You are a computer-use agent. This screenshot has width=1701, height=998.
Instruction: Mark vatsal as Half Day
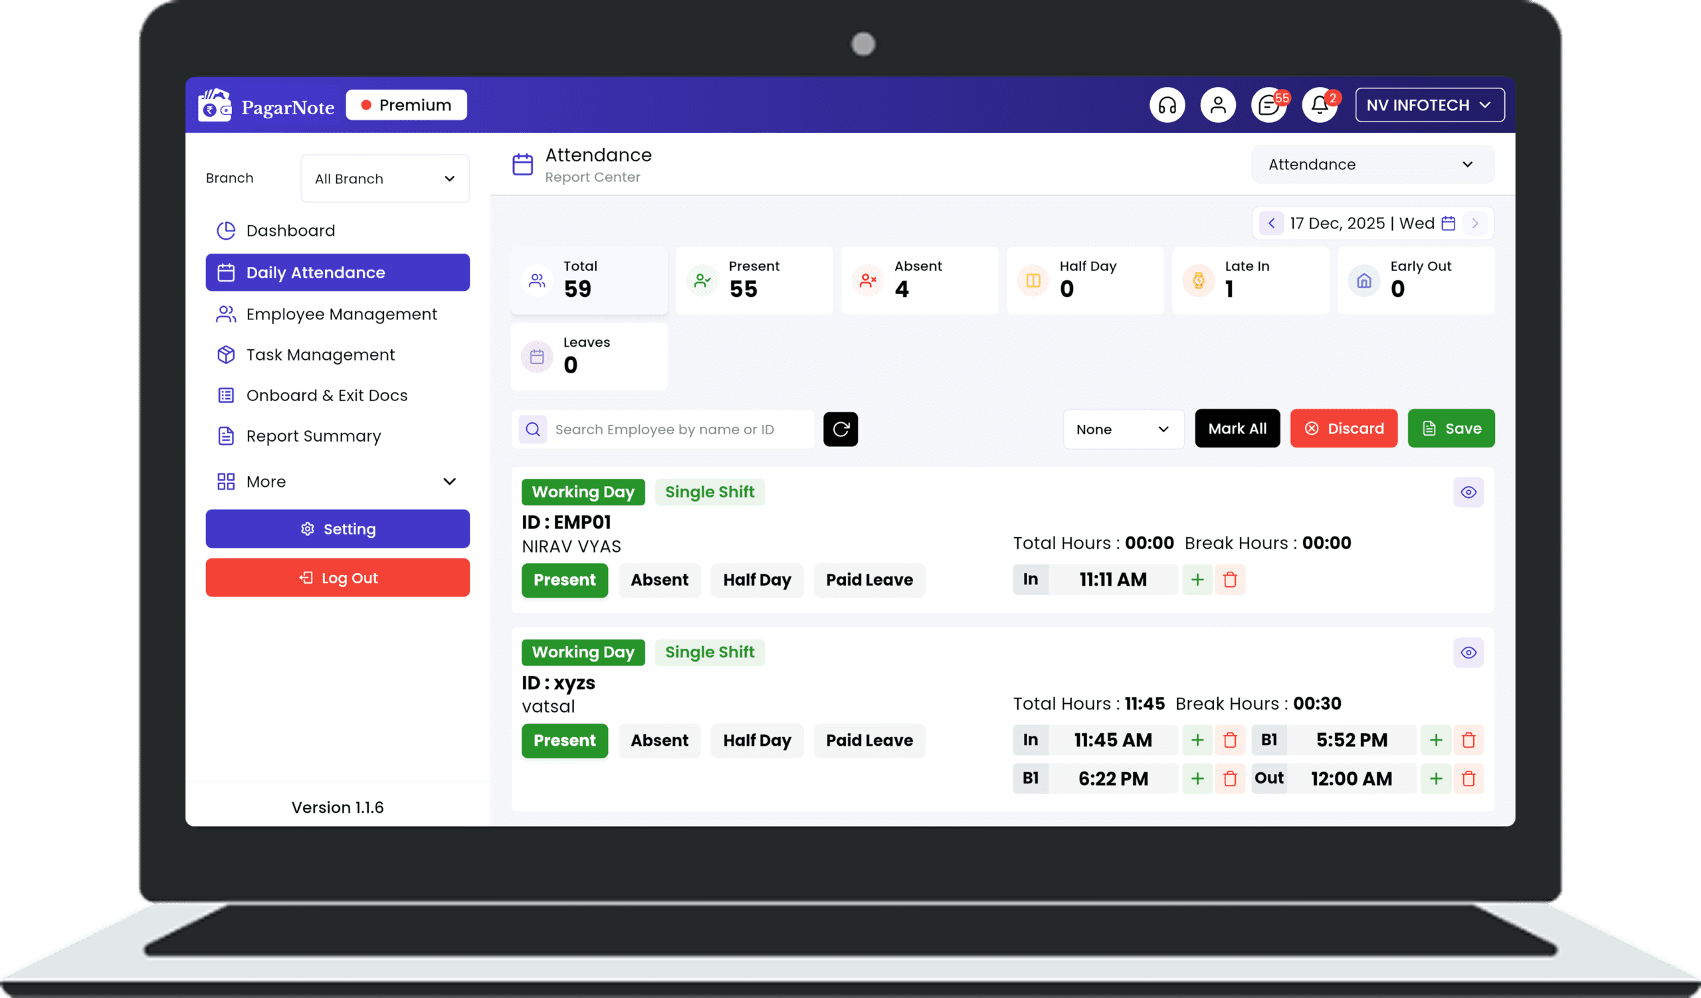click(757, 740)
